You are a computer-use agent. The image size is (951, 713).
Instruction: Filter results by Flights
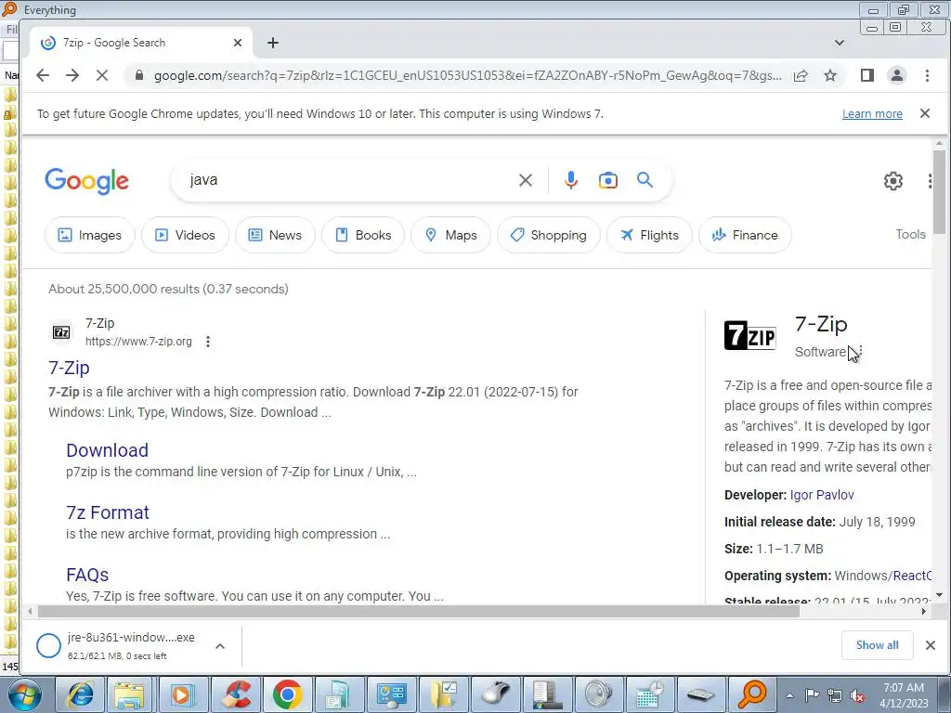[x=649, y=235]
